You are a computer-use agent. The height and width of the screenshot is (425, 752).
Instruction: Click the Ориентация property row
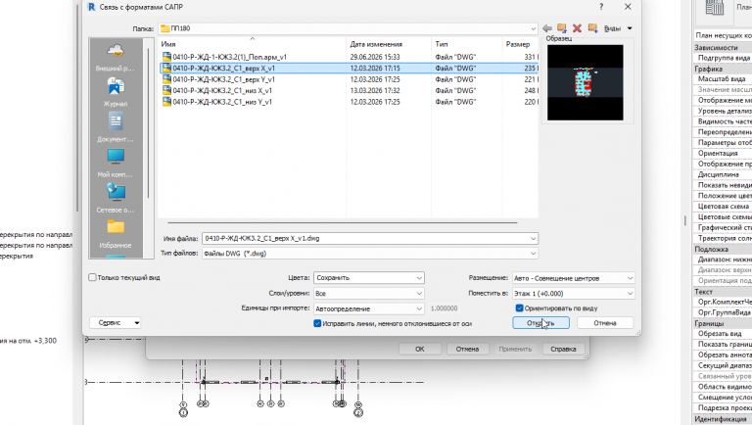tap(723, 153)
